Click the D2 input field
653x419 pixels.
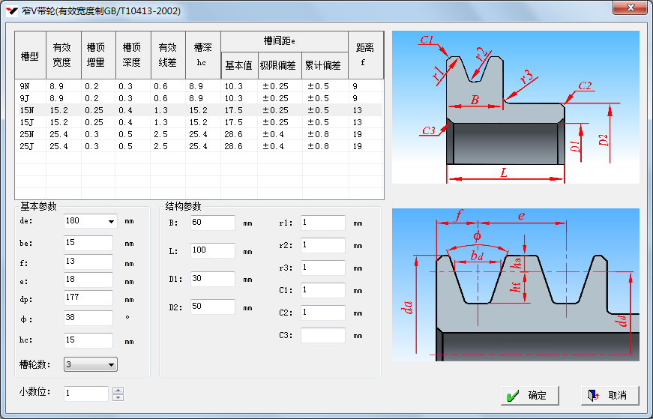click(212, 307)
